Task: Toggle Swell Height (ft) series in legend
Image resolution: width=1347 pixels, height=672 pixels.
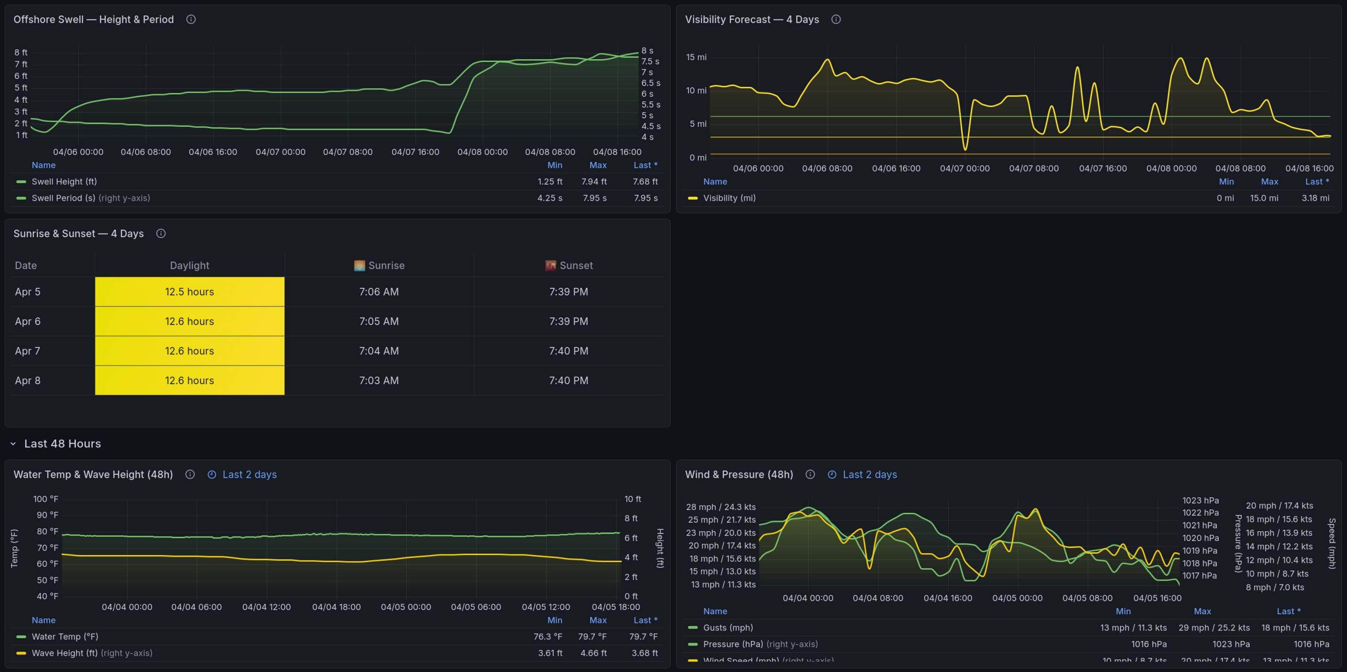Action: pyautogui.click(x=64, y=181)
